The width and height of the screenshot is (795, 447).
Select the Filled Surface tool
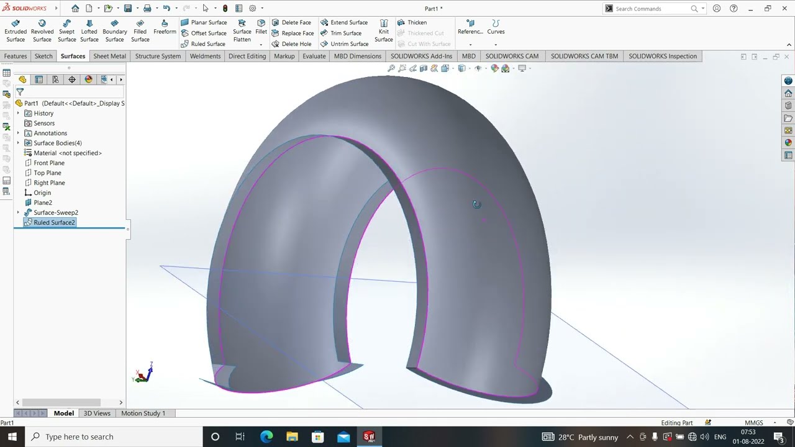[140, 31]
